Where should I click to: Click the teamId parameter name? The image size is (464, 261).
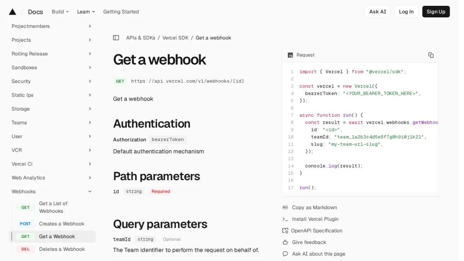coord(122,239)
